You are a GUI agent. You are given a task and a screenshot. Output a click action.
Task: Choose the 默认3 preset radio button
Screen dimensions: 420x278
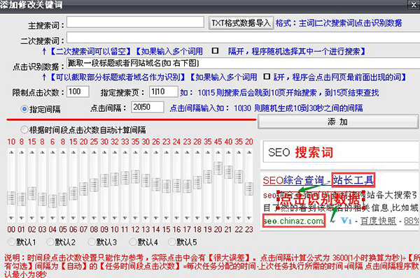point(92,242)
